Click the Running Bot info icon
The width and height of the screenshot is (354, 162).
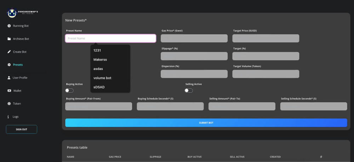click(9, 26)
